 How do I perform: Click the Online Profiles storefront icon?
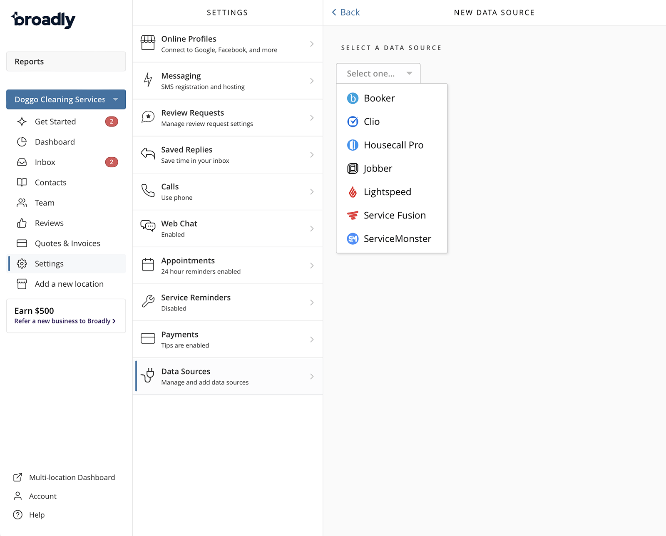pyautogui.click(x=148, y=43)
